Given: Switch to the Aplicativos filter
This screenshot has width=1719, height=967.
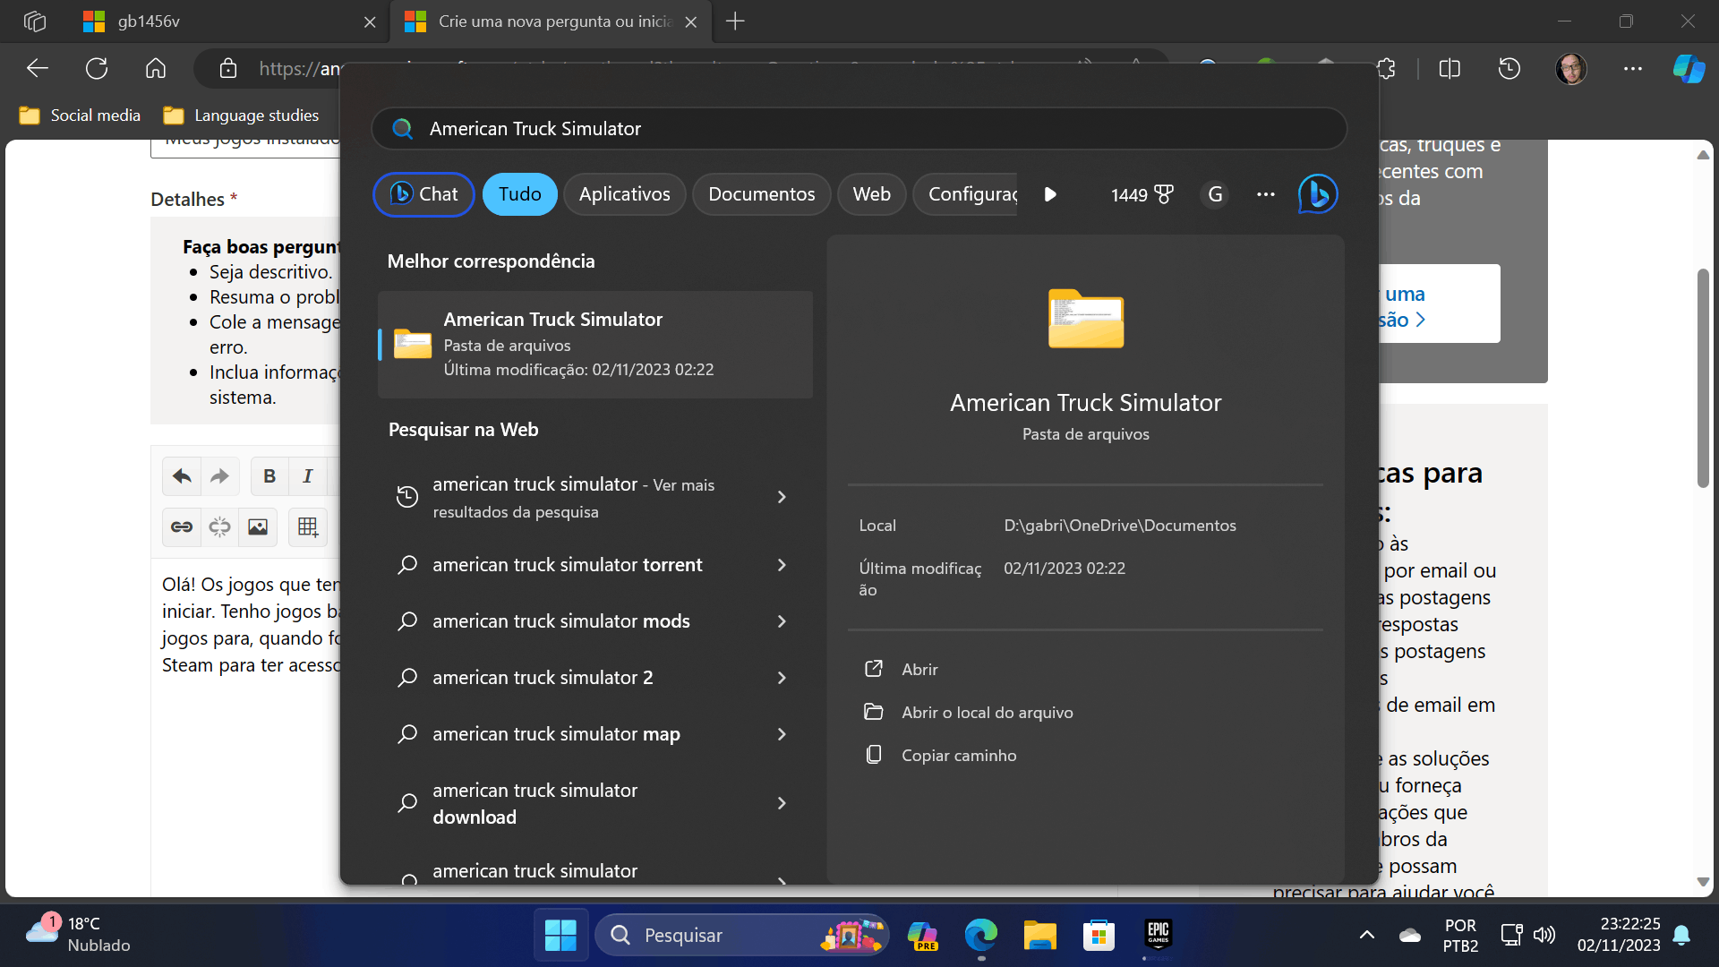Looking at the screenshot, I should click(624, 194).
